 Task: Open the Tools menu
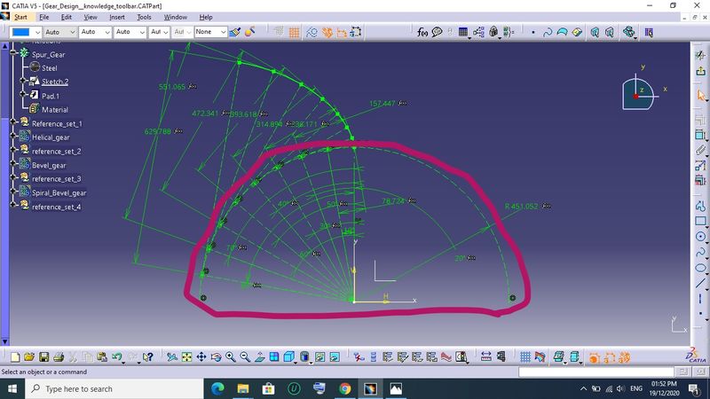145,17
